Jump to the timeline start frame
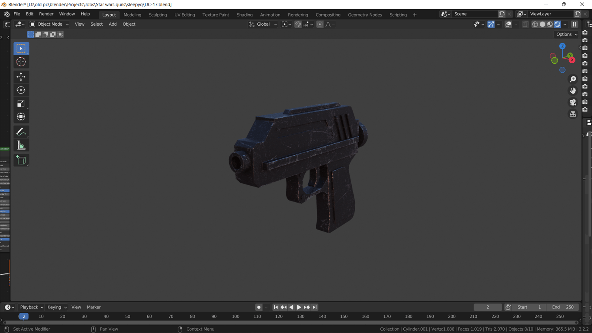 click(x=276, y=307)
